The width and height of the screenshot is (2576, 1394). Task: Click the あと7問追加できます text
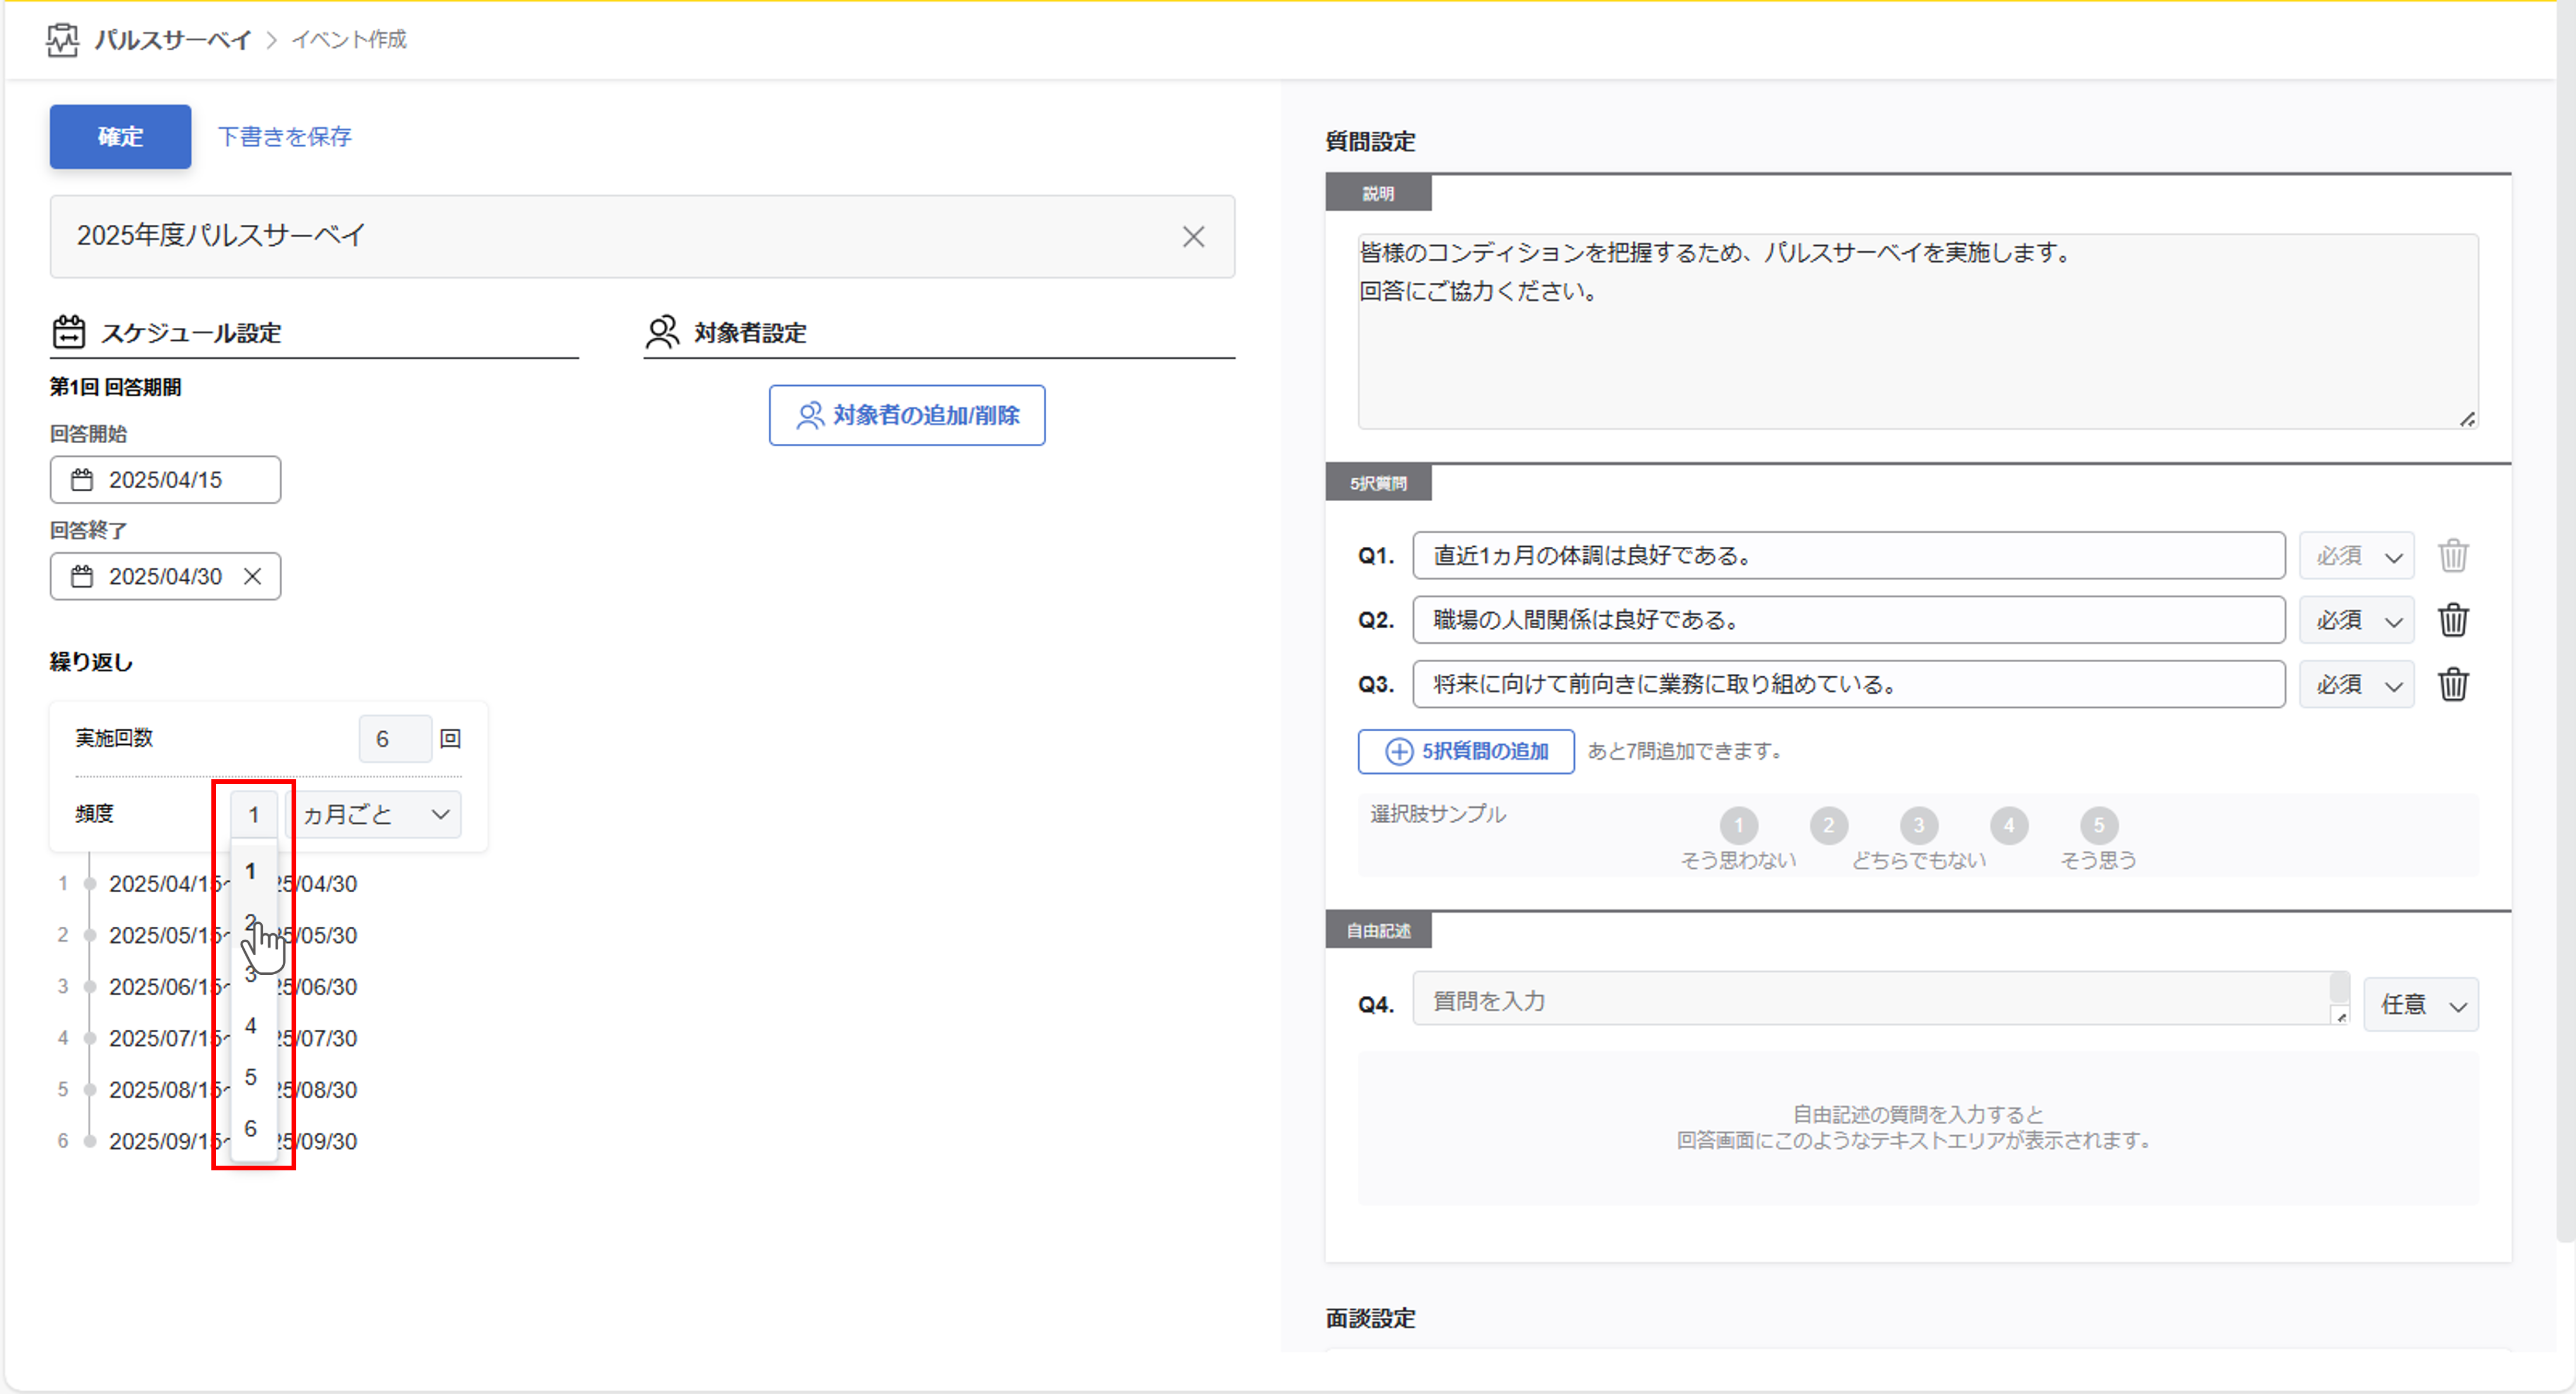[x=1686, y=752]
